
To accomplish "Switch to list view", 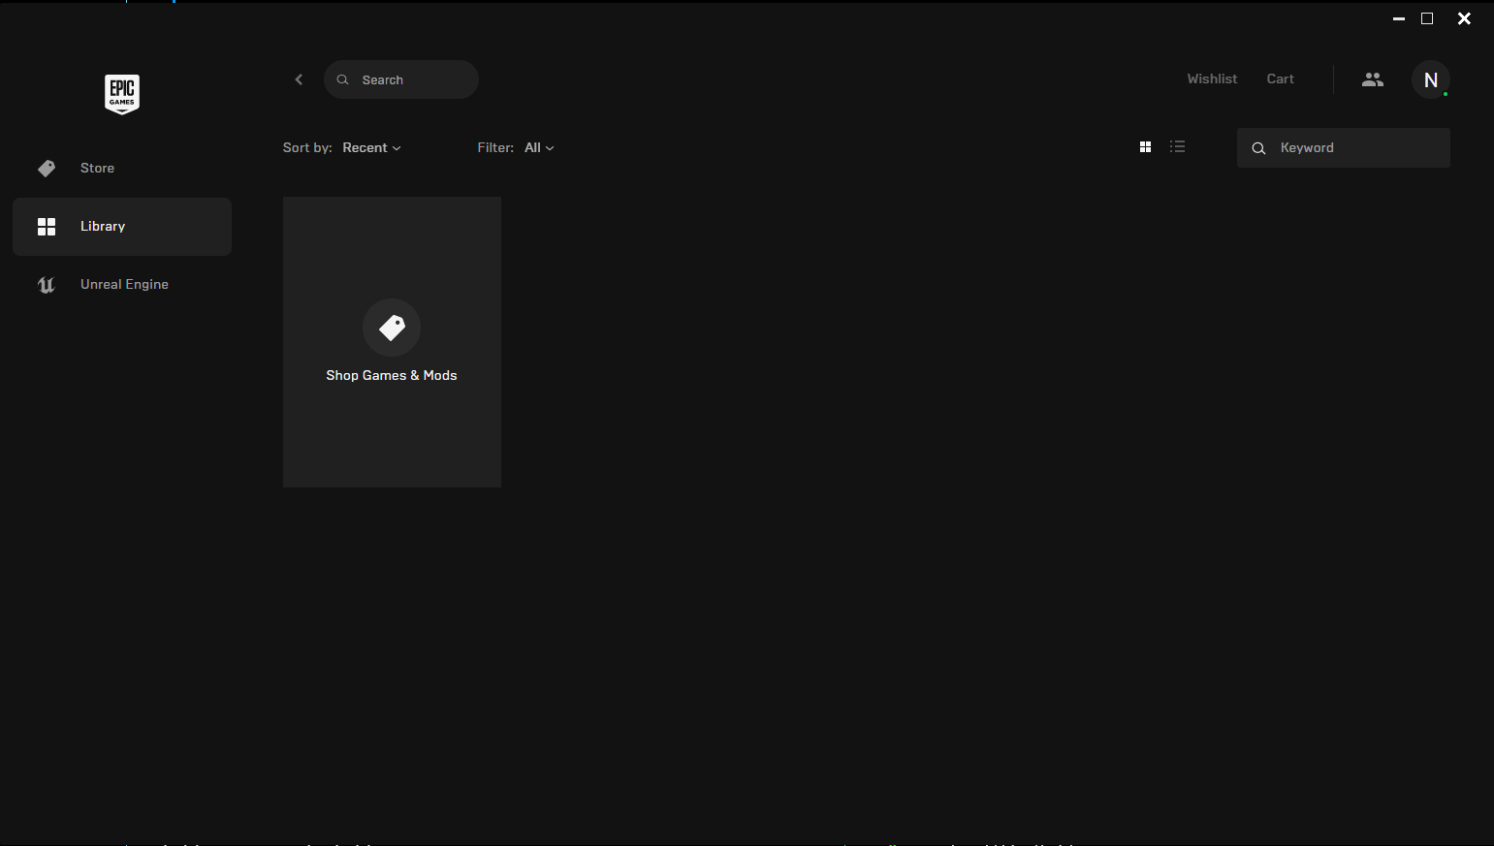I will (x=1177, y=147).
